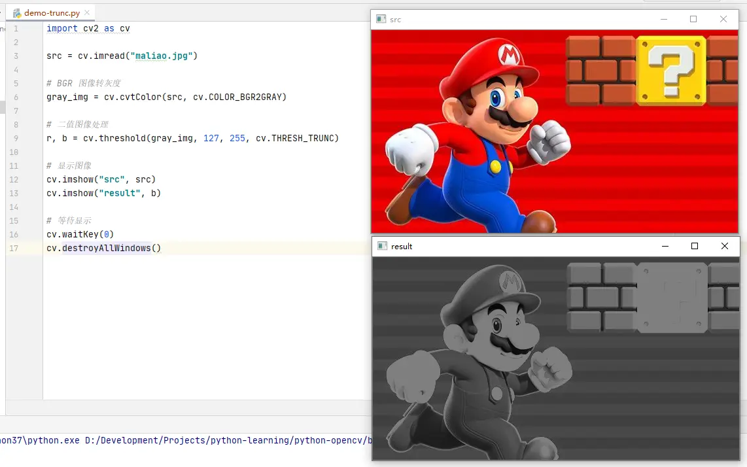This screenshot has height=467, width=747.
Task: Click the src window title bar icon
Action: (381, 19)
